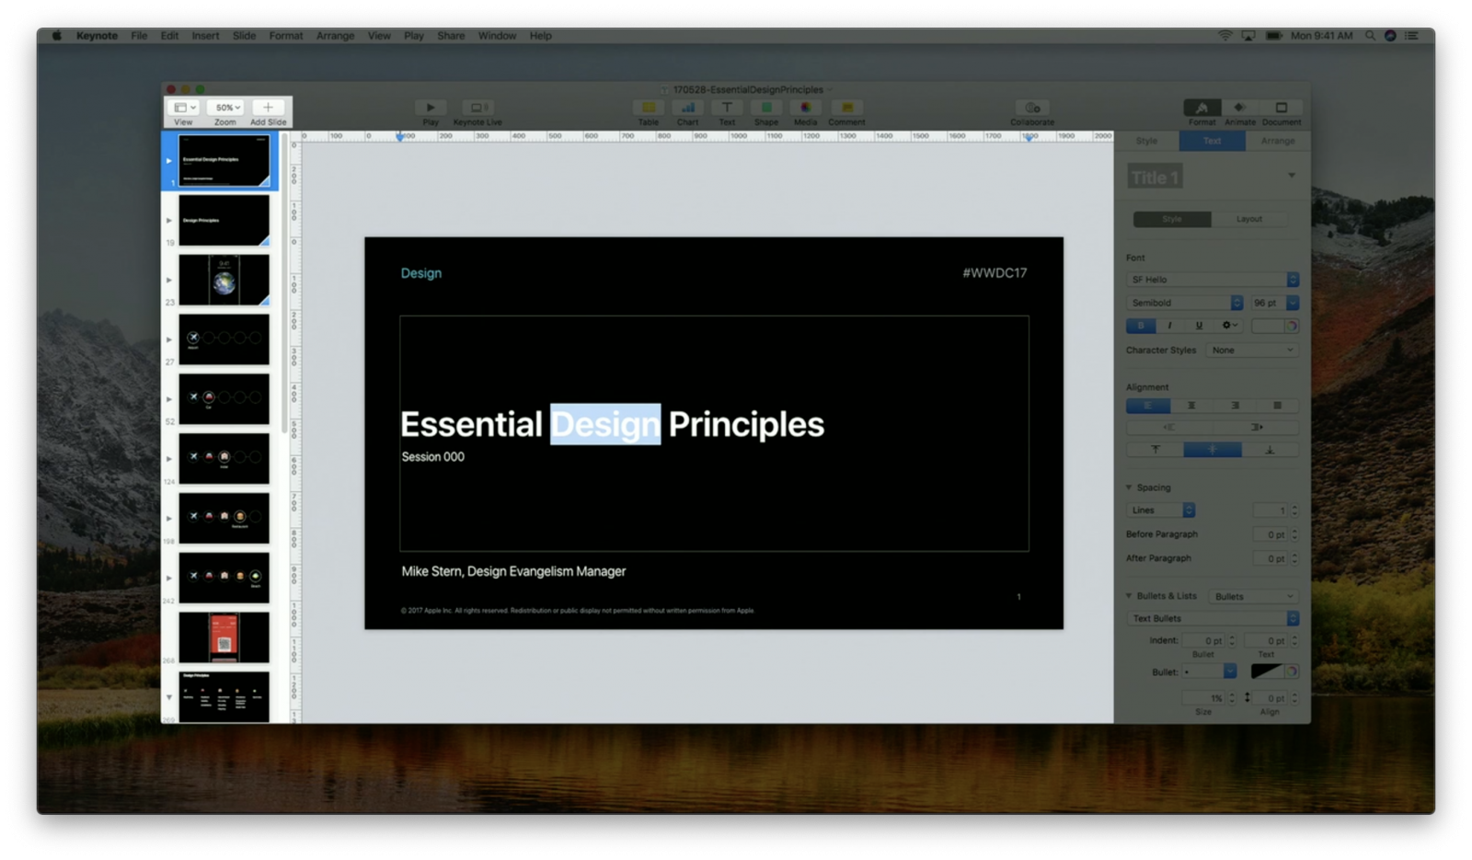
Task: Click the AirPlay display icon in the menu bar
Action: tap(1248, 36)
